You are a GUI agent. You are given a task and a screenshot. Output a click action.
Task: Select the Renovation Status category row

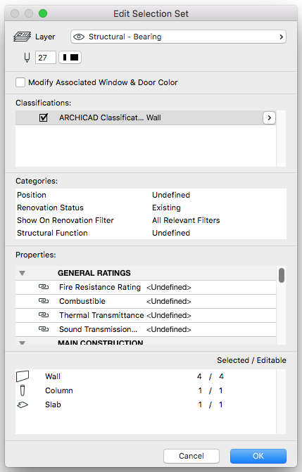(151, 208)
